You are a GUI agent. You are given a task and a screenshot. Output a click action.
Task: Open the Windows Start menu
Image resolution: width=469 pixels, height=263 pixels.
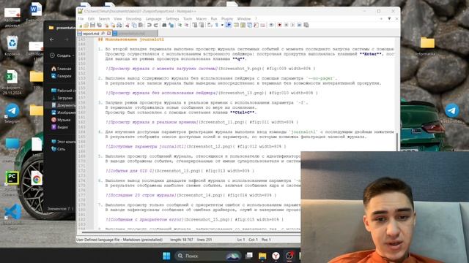166,256
